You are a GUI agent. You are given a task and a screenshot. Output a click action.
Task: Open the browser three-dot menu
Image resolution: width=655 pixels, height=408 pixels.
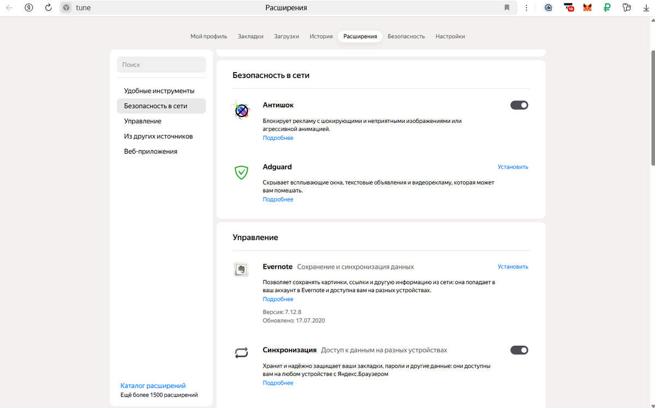[526, 8]
